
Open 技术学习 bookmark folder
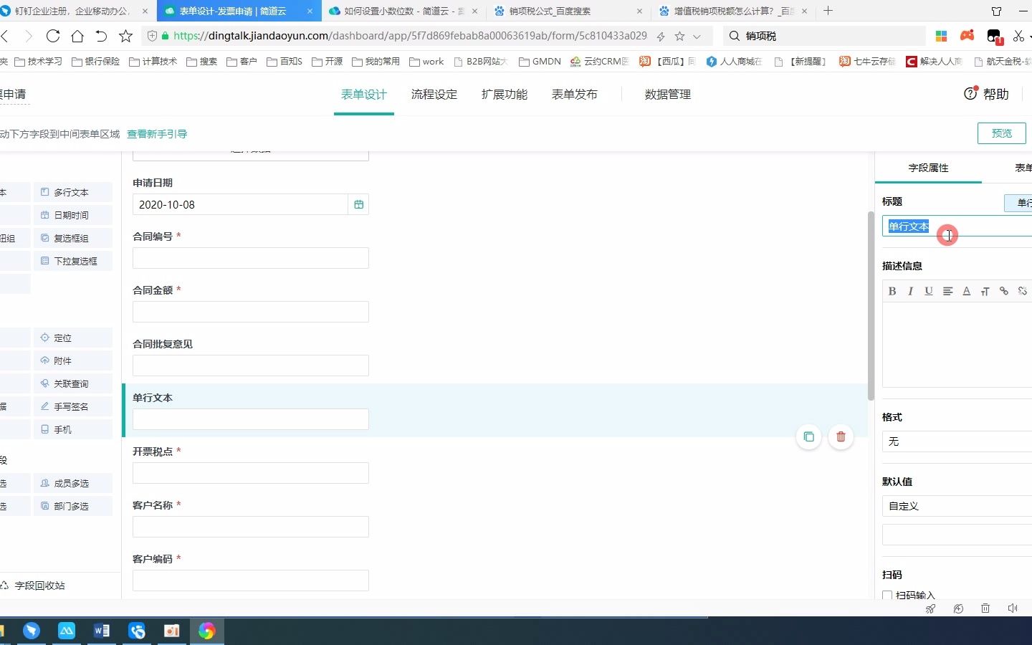pyautogui.click(x=39, y=62)
